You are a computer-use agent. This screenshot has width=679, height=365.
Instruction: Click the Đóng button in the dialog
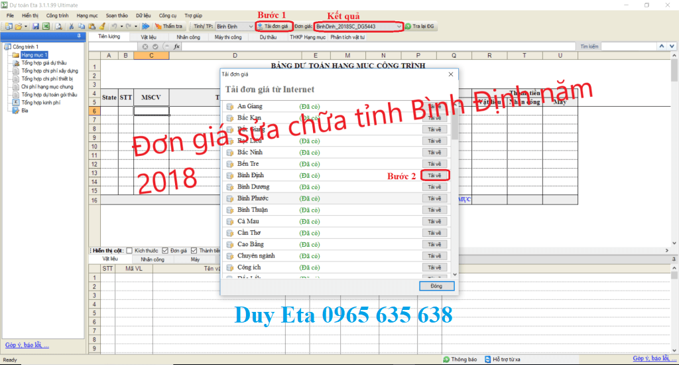(436, 286)
